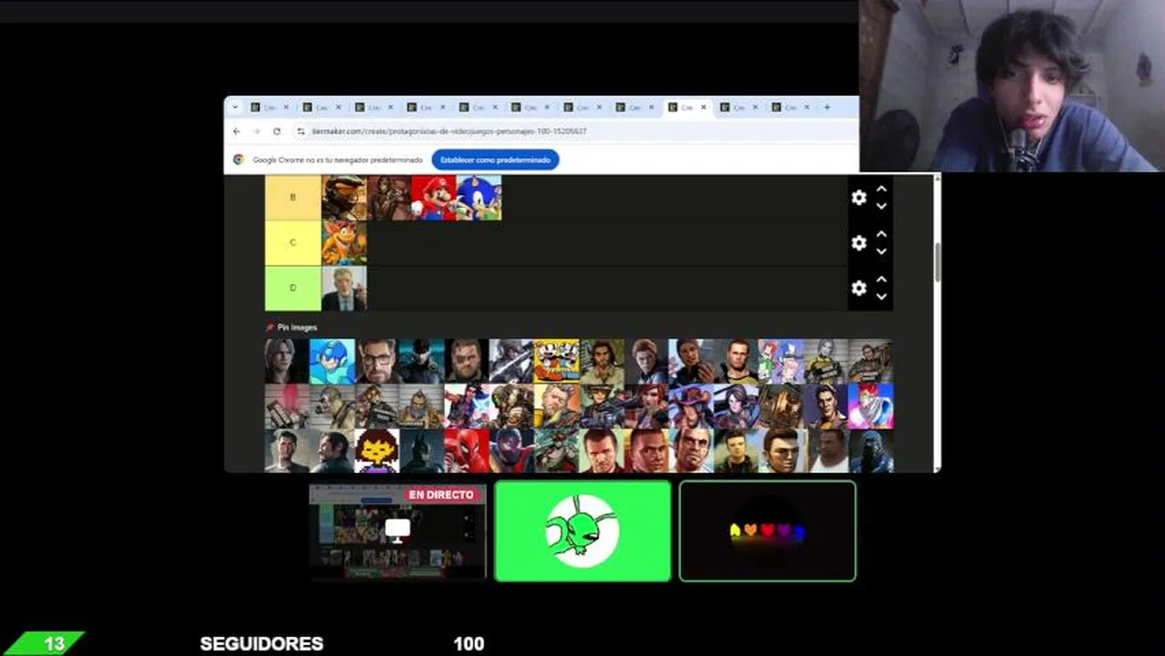Move tier B row up with arrow
This screenshot has width=1165, height=656.
click(x=881, y=190)
